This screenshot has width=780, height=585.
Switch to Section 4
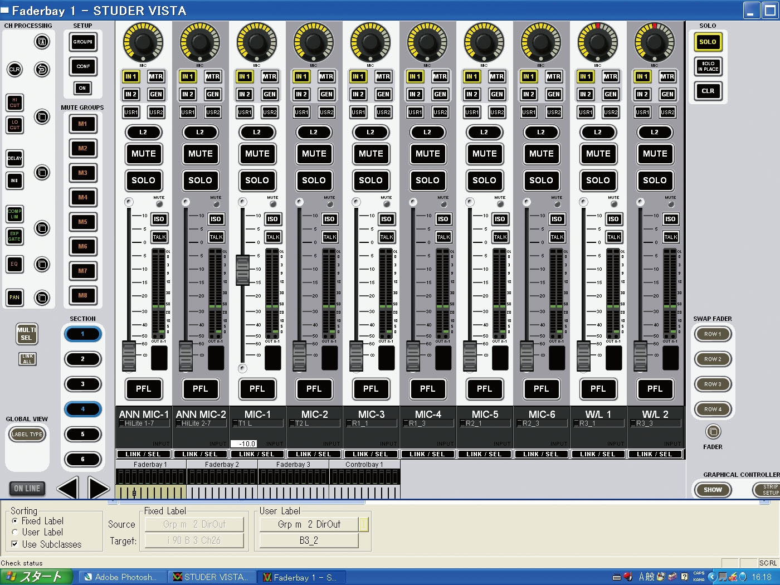[x=82, y=409]
